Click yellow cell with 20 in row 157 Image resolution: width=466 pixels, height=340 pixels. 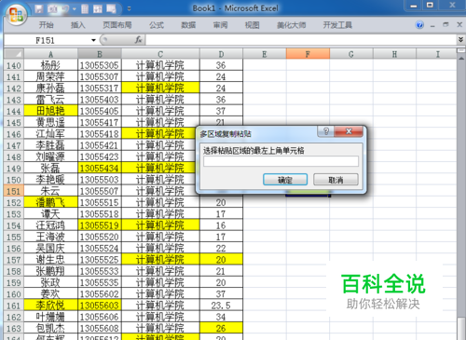(221, 260)
